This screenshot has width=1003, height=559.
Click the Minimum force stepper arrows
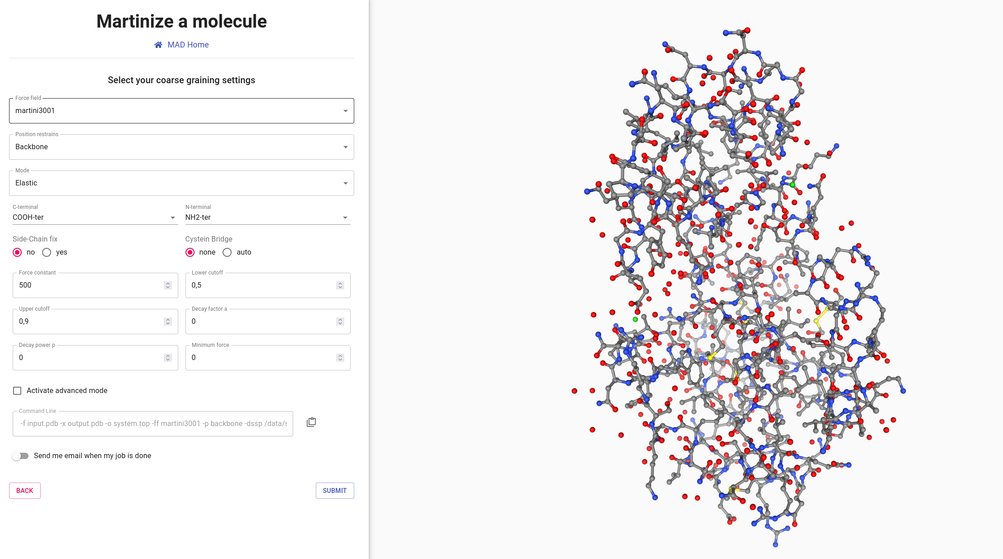click(x=340, y=358)
